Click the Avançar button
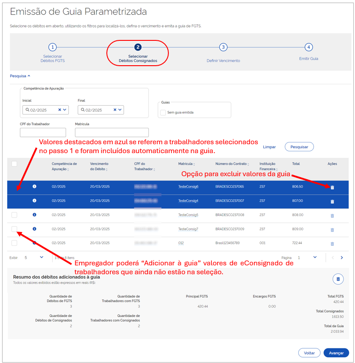 click(x=336, y=353)
